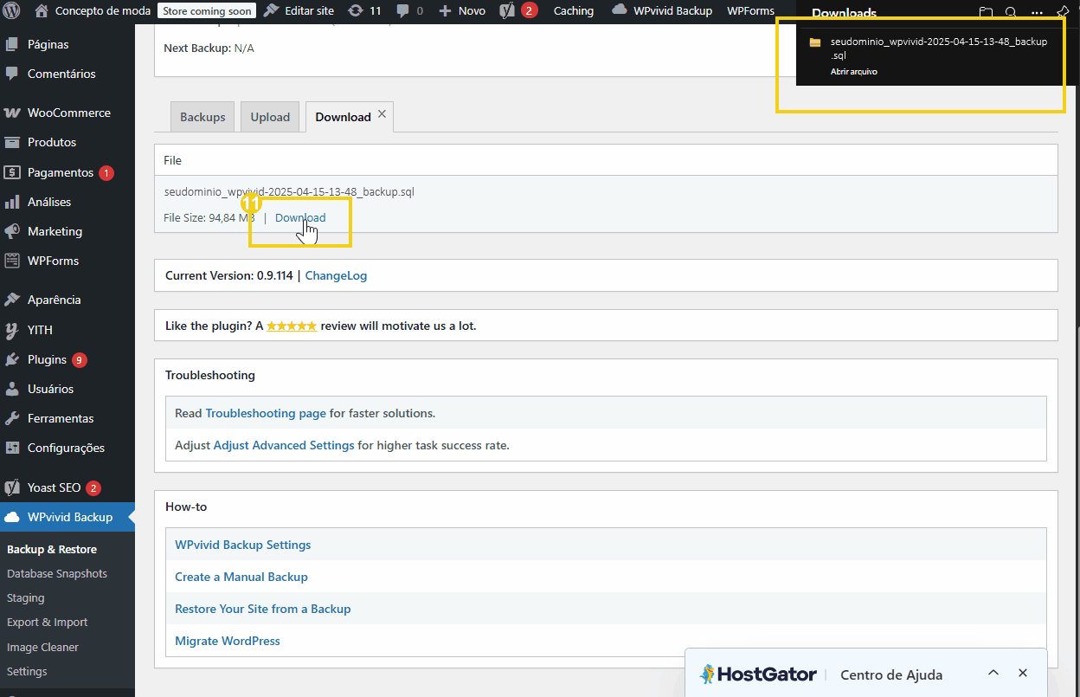The image size is (1080, 697).
Task: Open Database Snapshots submenu
Action: point(57,573)
